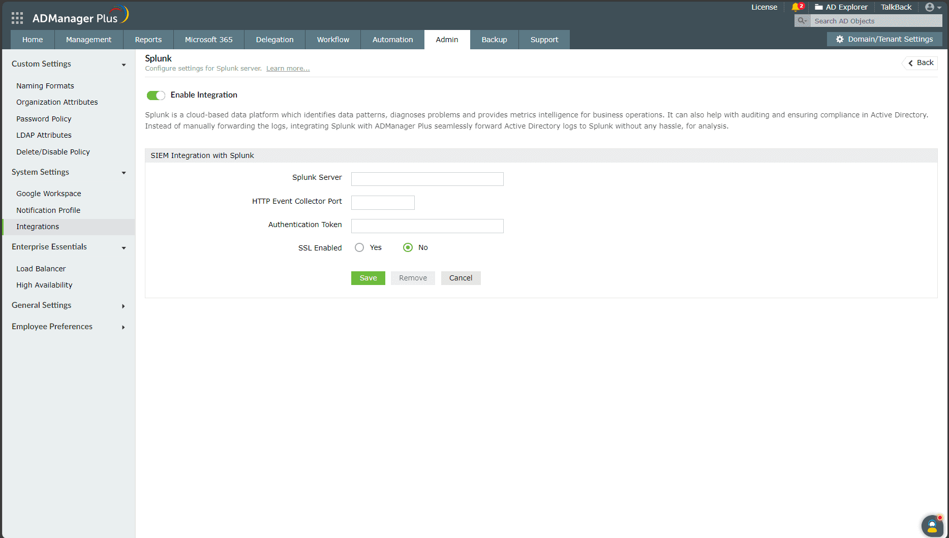Collapse the System Settings section
This screenshot has height=538, width=949.
[x=124, y=173]
